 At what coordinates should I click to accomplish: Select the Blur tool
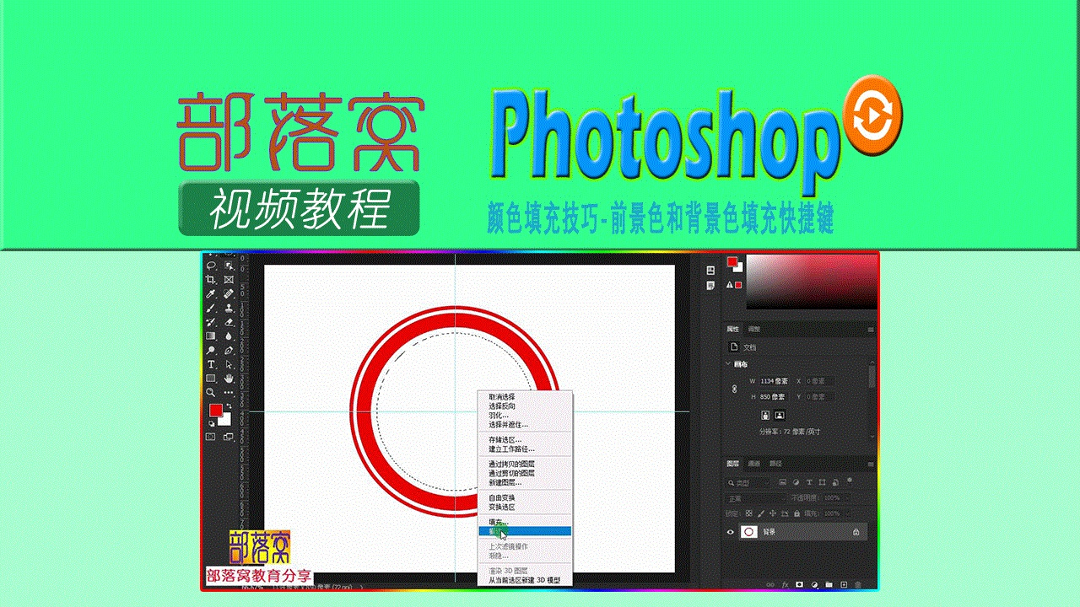[x=229, y=335]
